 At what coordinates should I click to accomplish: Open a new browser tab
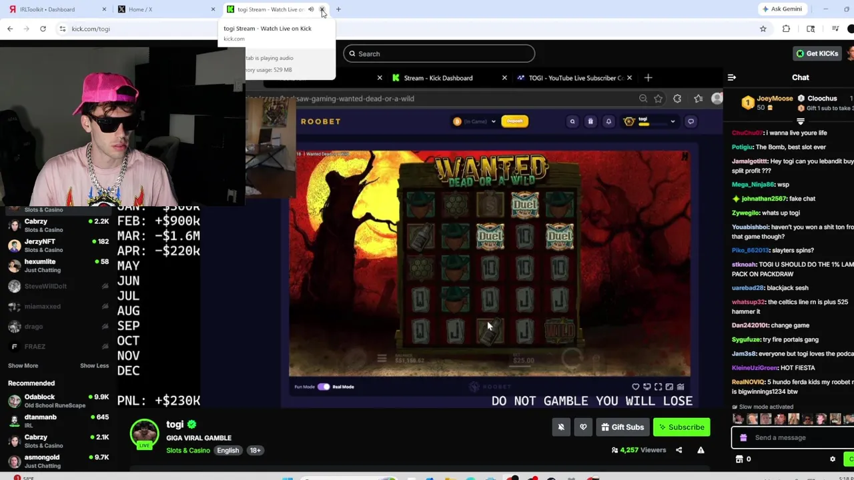point(338,9)
